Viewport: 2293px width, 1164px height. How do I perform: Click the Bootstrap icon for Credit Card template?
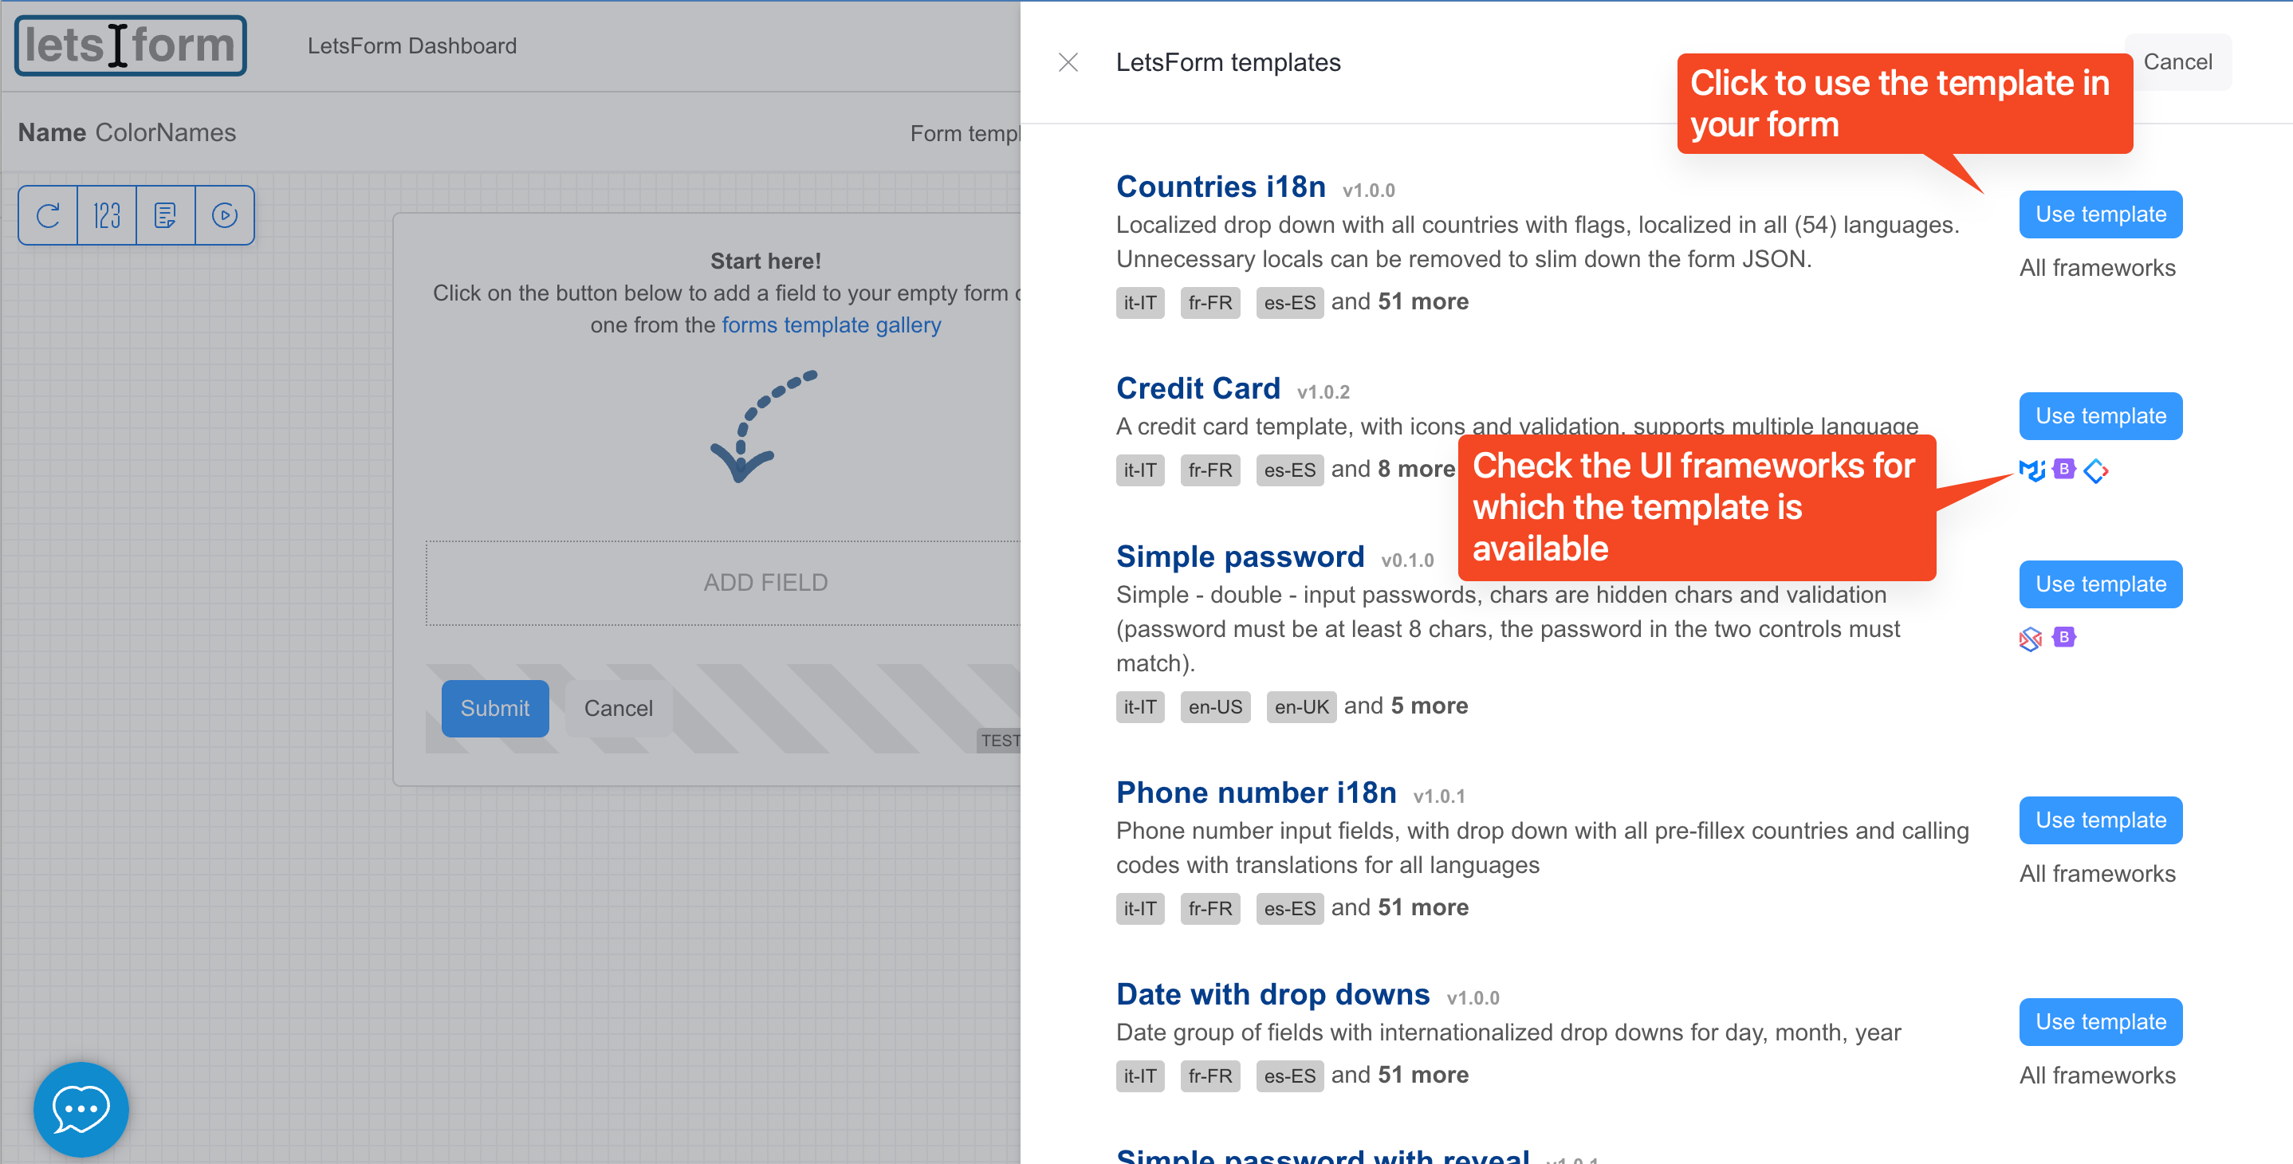(x=2063, y=469)
